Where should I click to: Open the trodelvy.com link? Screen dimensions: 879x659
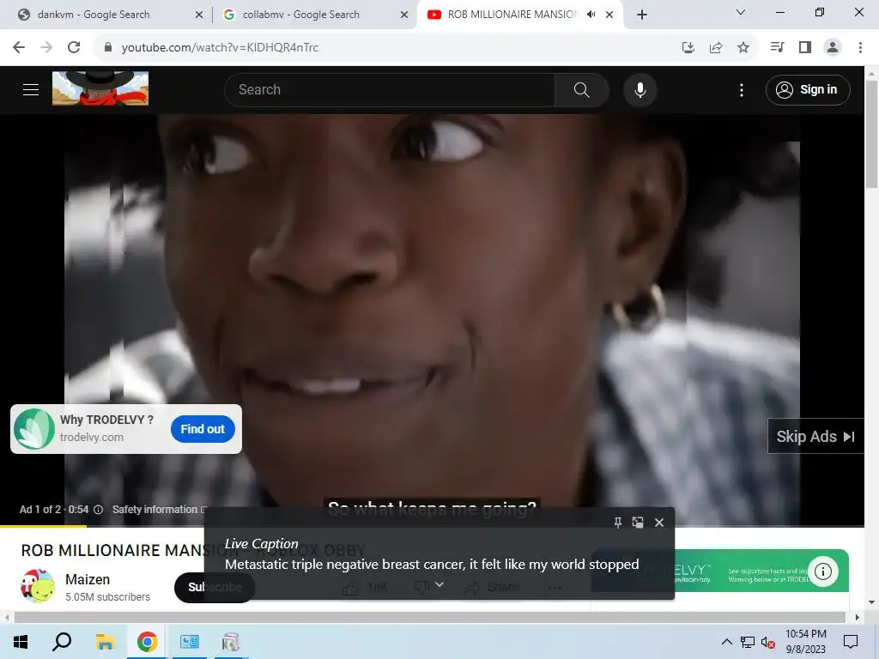pos(91,437)
